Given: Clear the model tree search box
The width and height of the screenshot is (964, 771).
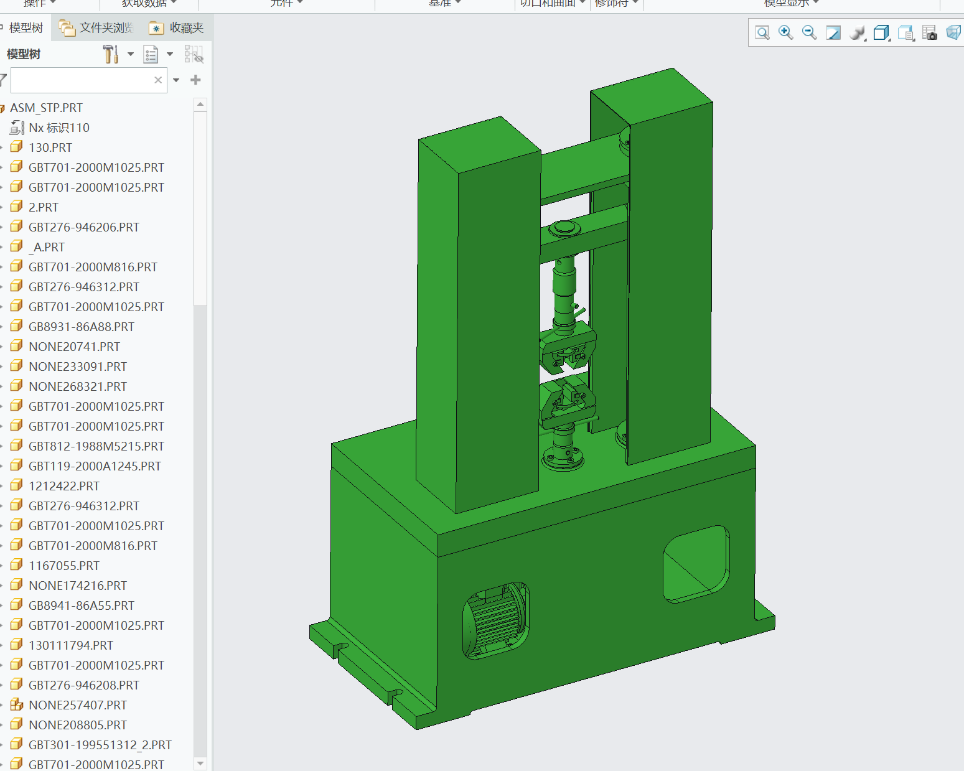Looking at the screenshot, I should 158,80.
